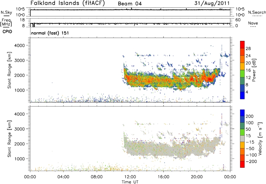Click the '4000' slant range tick in the power panel

tap(19, 46)
